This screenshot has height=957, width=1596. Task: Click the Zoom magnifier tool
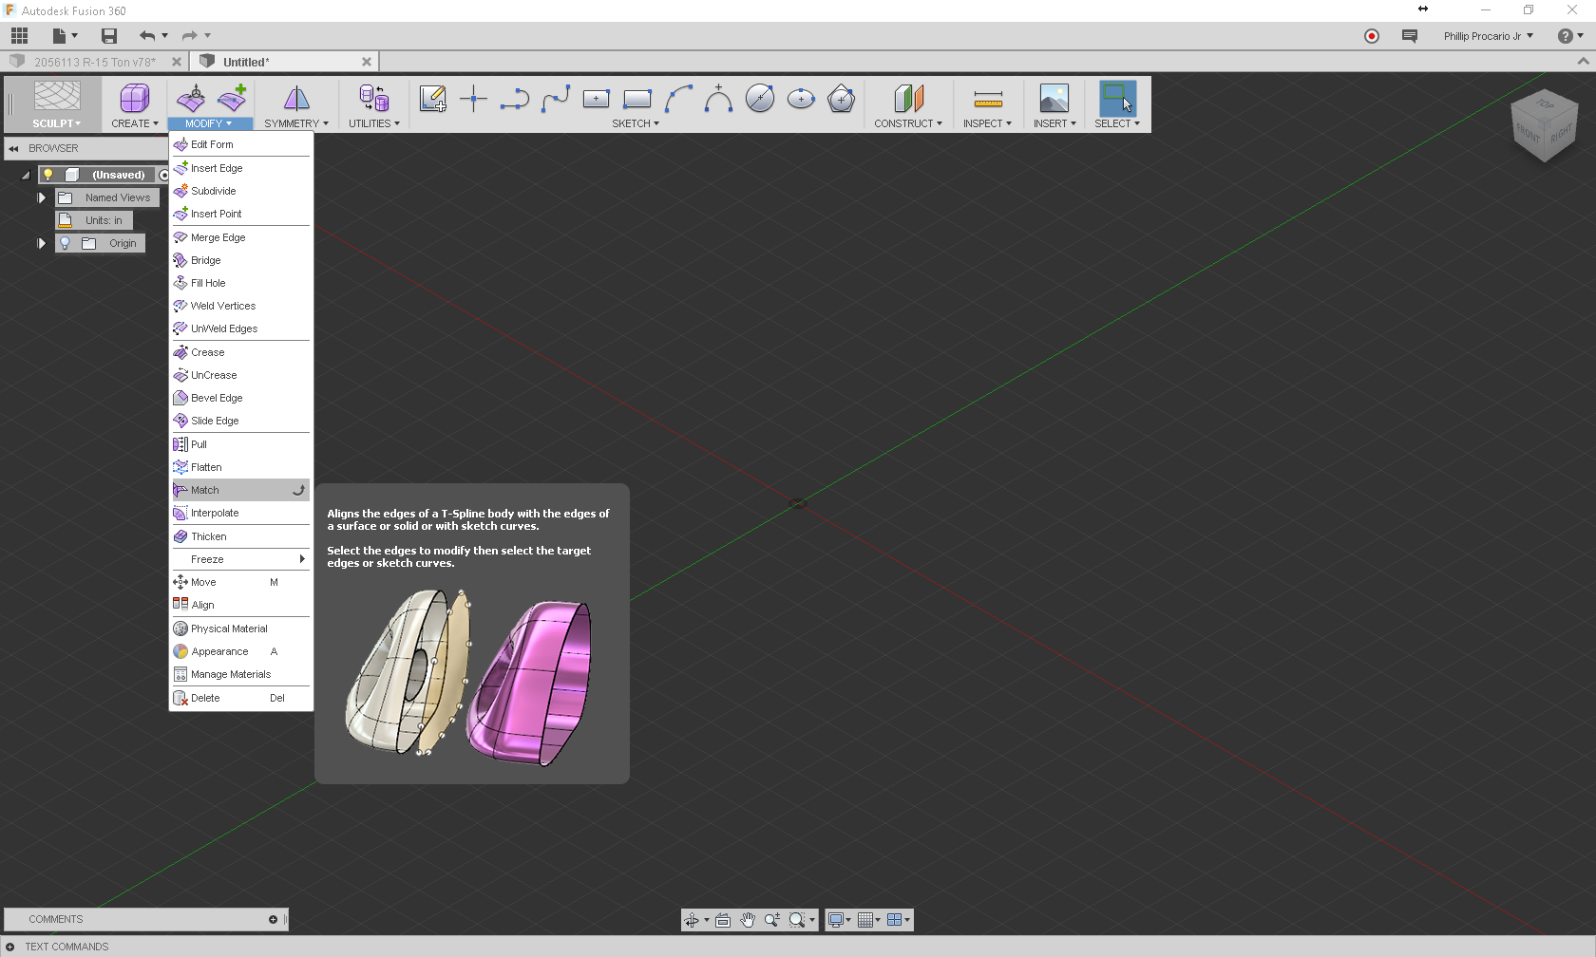(772, 919)
